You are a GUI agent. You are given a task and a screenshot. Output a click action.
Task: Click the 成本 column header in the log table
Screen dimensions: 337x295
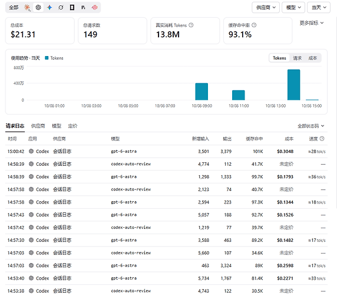point(289,139)
